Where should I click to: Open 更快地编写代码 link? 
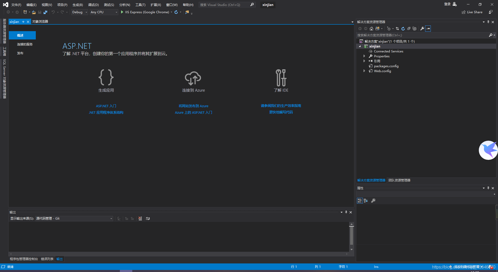pyautogui.click(x=281, y=112)
